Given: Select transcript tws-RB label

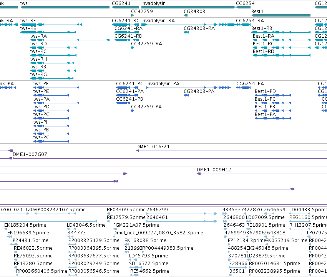Looking at the screenshot, I should (38, 67).
